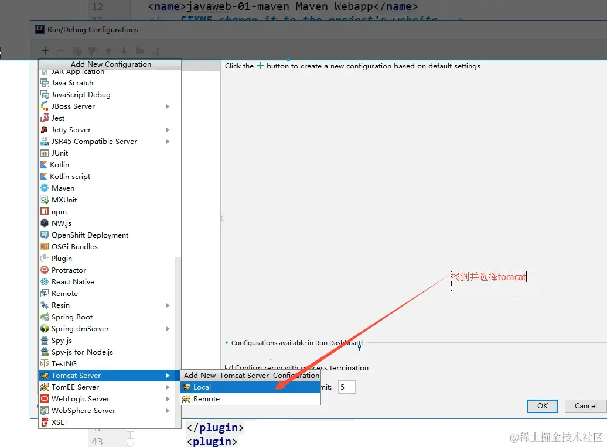Click the Spy-js label in list
Image resolution: width=607 pixels, height=447 pixels.
point(62,341)
